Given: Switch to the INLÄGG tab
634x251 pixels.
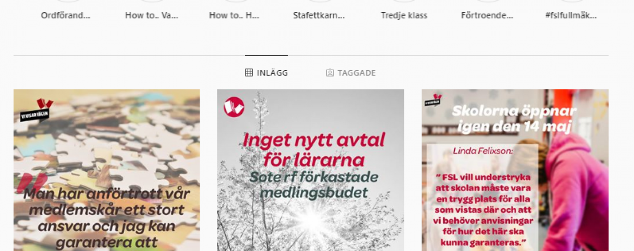Looking at the screenshot, I should click(x=266, y=72).
